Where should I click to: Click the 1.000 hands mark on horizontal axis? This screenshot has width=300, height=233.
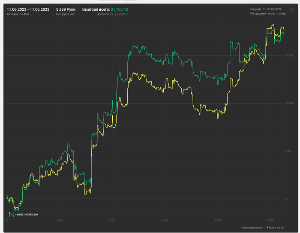click(60, 221)
